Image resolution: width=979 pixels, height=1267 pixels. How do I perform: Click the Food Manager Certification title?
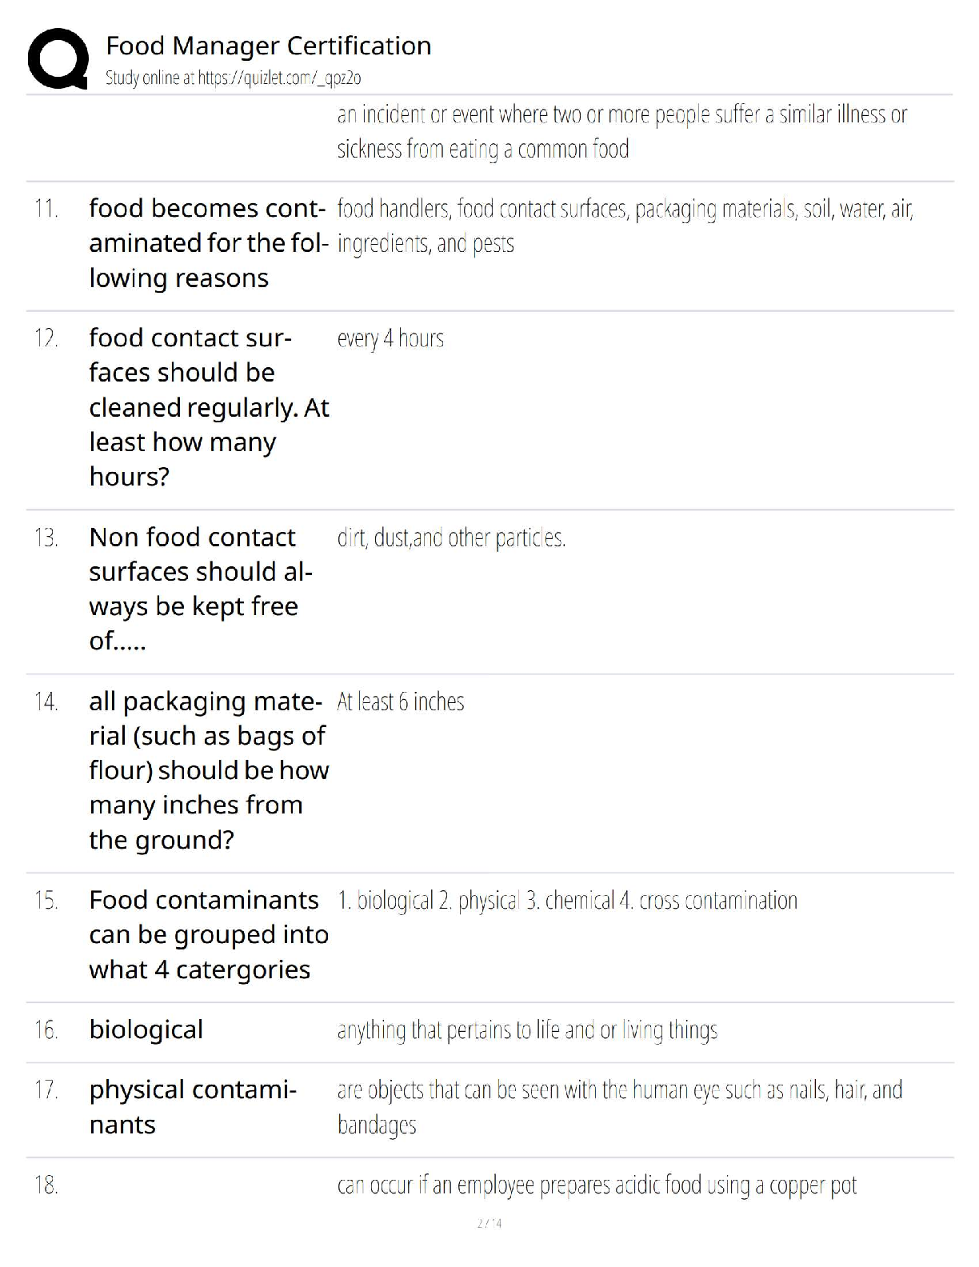pos(268,46)
